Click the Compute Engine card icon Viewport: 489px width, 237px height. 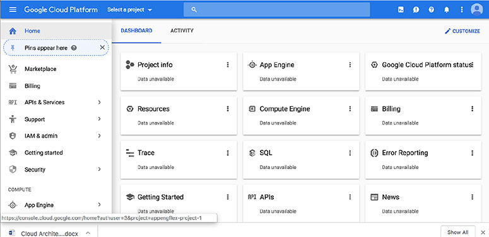252,109
